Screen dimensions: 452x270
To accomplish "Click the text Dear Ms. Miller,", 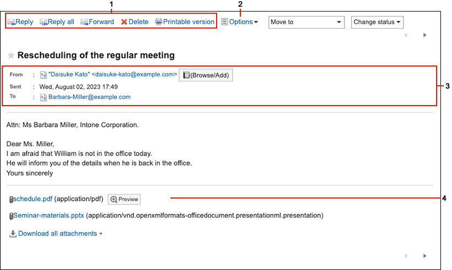I will pyautogui.click(x=30, y=144).
